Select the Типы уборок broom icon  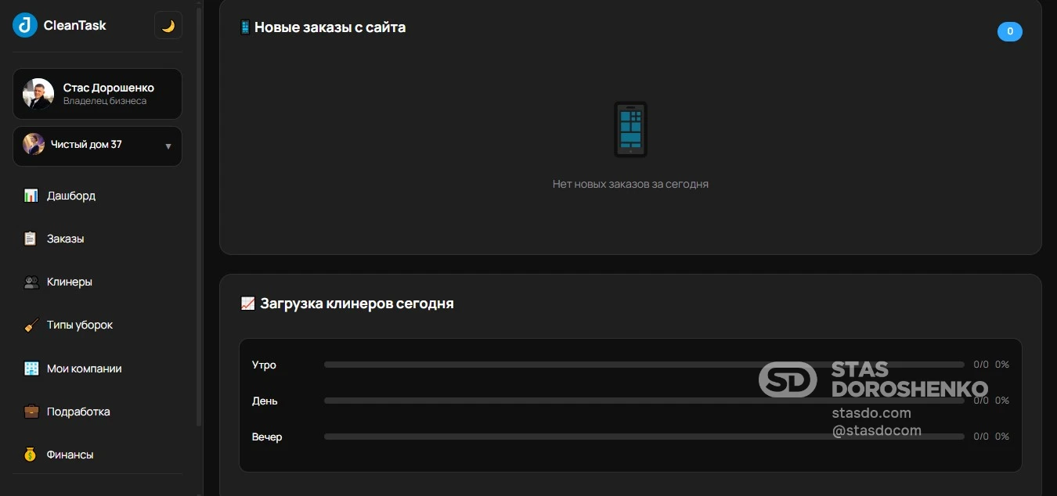(x=31, y=325)
